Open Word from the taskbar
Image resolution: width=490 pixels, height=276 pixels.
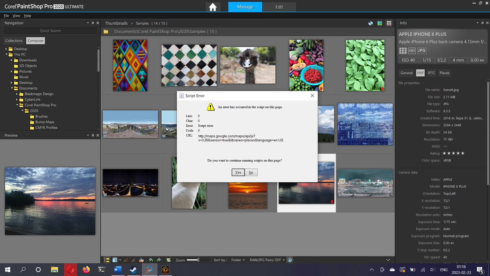tap(118, 269)
